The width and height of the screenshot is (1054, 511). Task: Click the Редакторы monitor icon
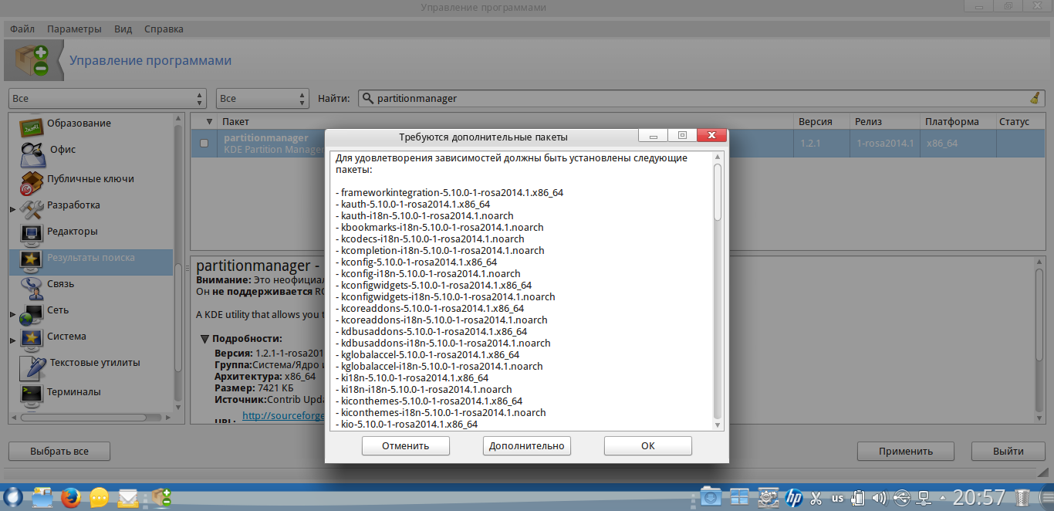pyautogui.click(x=31, y=234)
